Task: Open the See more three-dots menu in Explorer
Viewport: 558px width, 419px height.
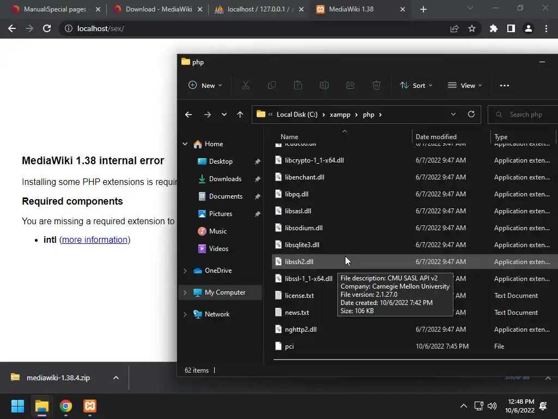Action: [504, 86]
